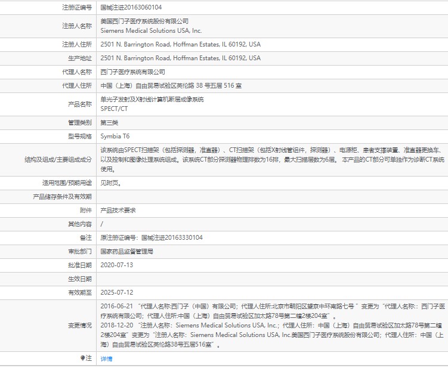
Task: Select the 产品技术要求 attachment text
Action: pyautogui.click(x=118, y=211)
